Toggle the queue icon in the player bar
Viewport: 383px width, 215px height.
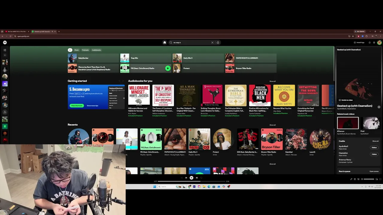[355, 179]
